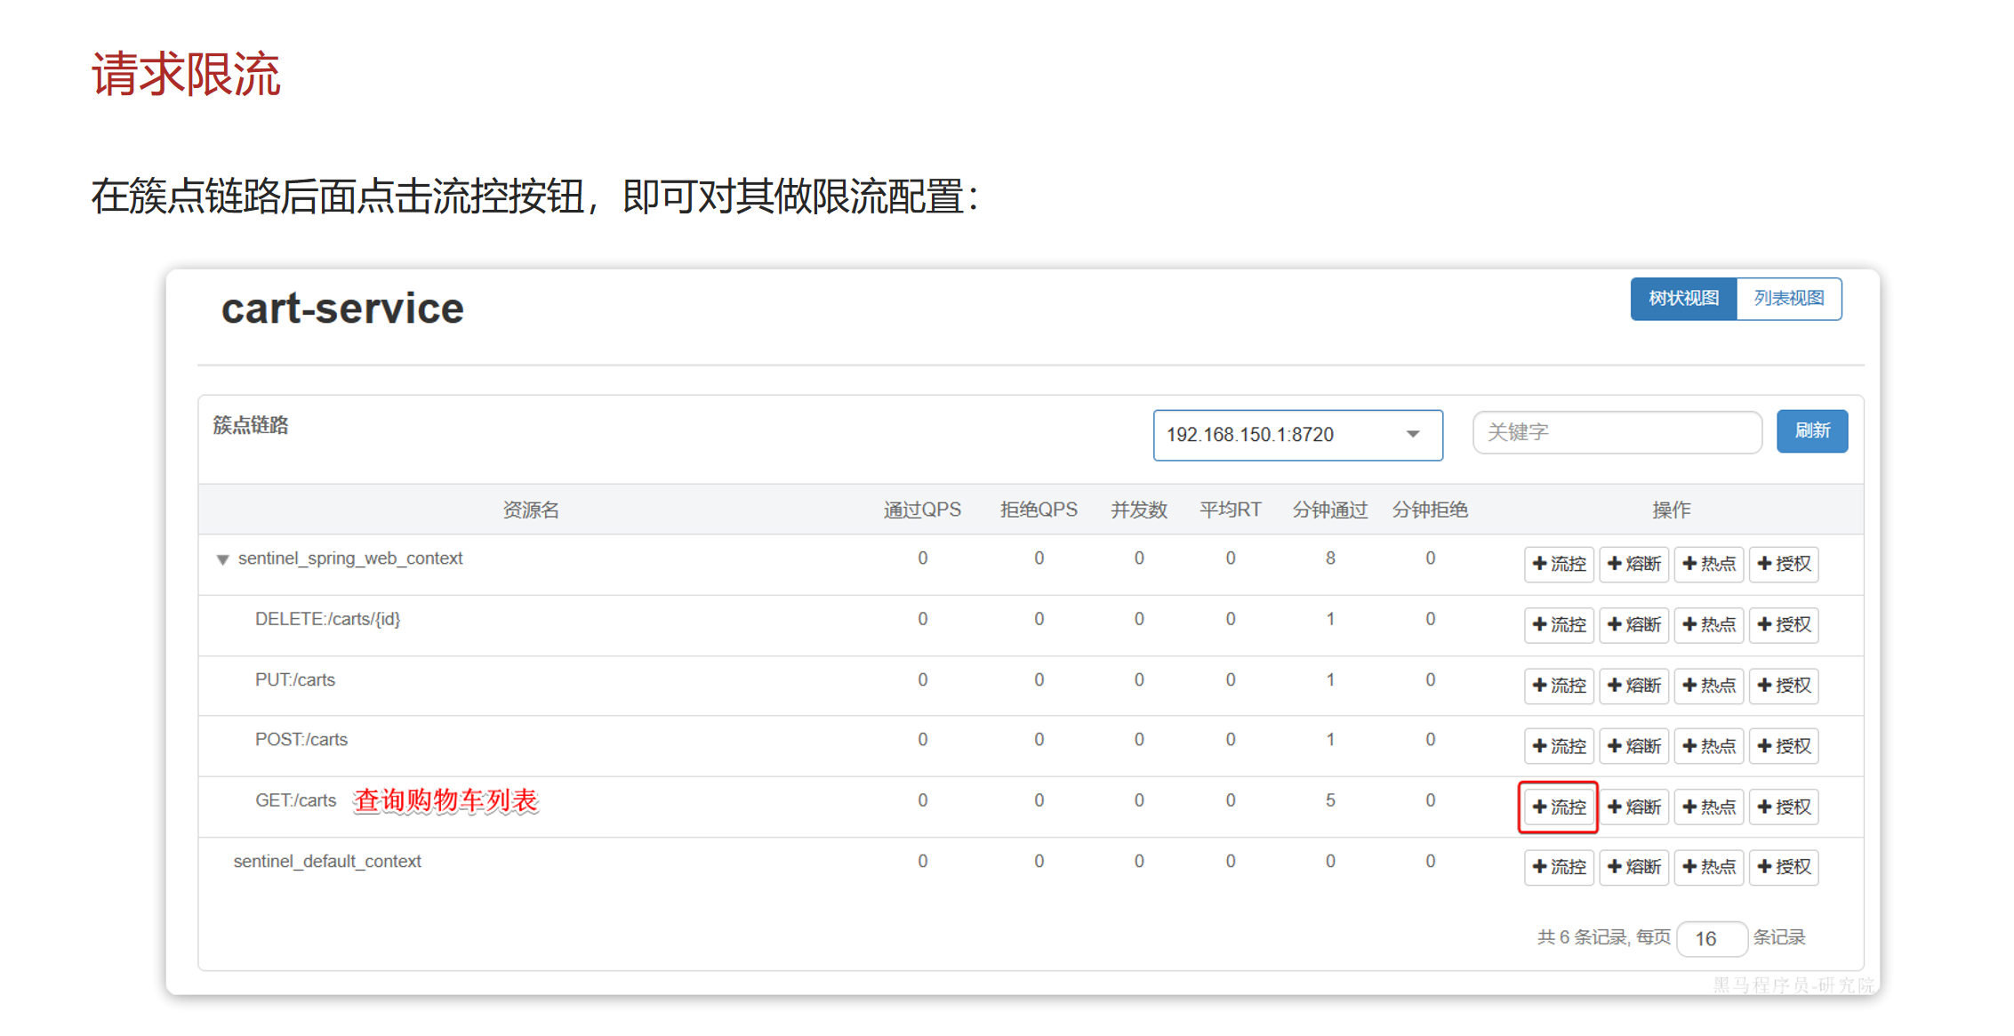Click 流控 button for GET:/carts row
The height and width of the screenshot is (1036, 2014).
pyautogui.click(x=1558, y=807)
